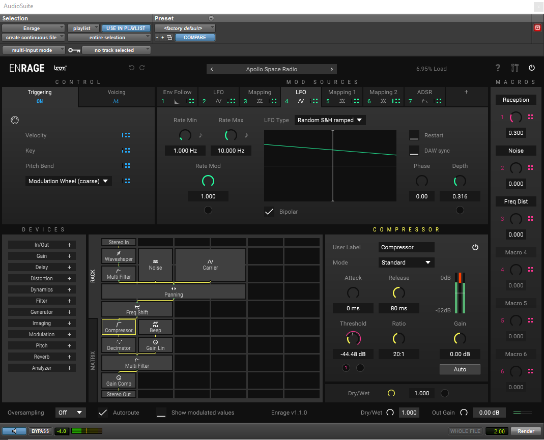Click the Render button
This screenshot has width=544, height=440.
[x=526, y=431]
